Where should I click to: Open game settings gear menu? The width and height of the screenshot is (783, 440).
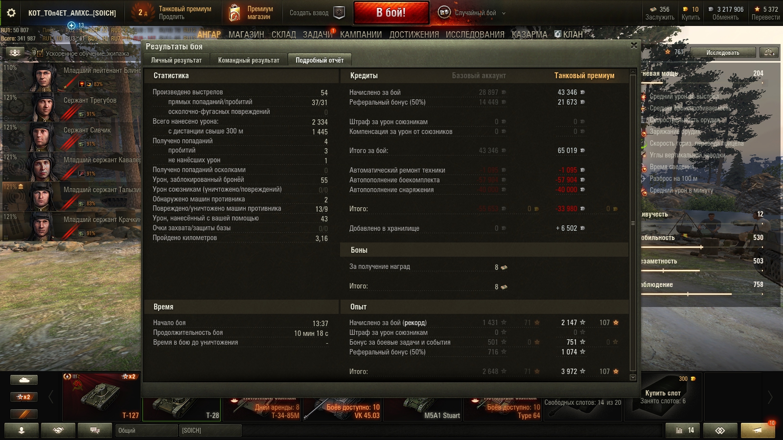click(x=11, y=13)
